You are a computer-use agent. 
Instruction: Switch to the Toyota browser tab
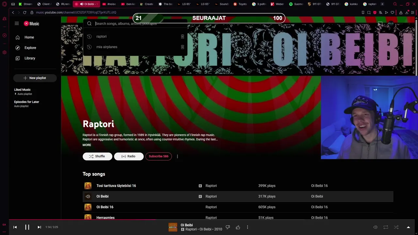pos(240,4)
